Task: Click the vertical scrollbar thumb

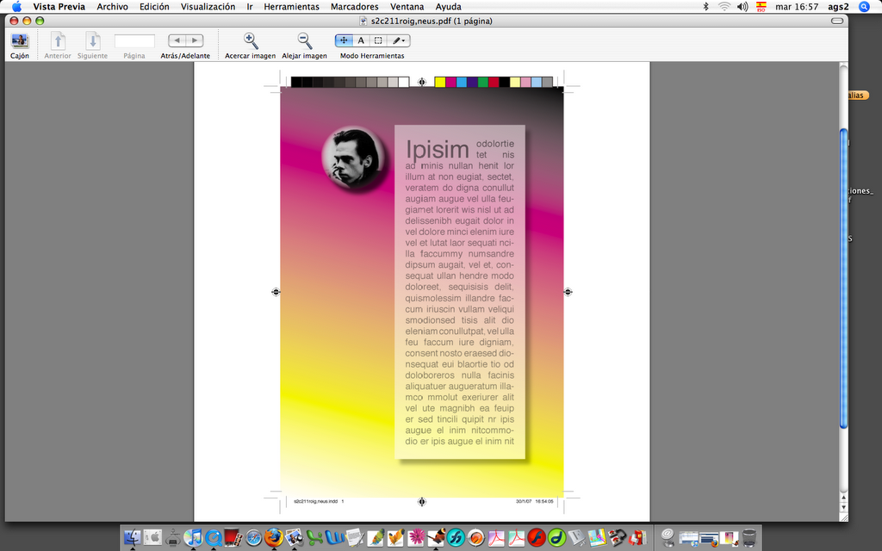Action: pyautogui.click(x=843, y=278)
